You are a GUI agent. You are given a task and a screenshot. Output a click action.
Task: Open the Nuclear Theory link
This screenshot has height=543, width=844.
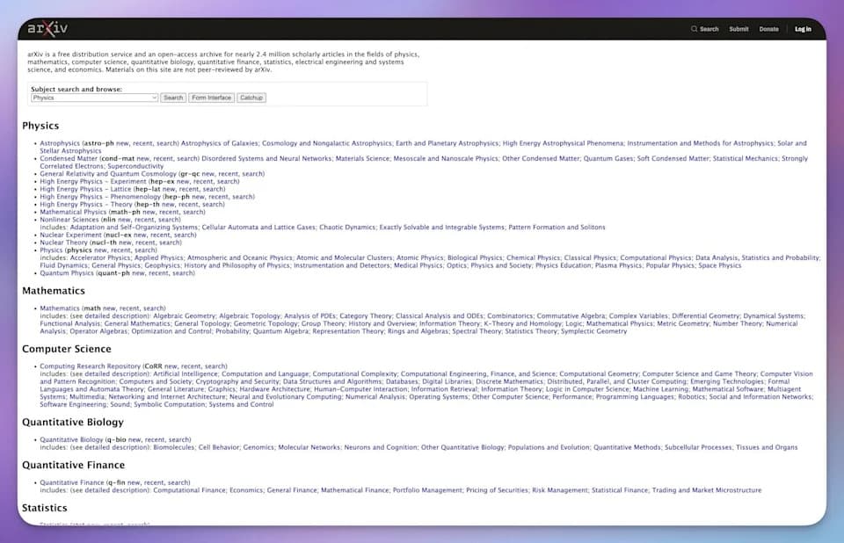pos(63,243)
